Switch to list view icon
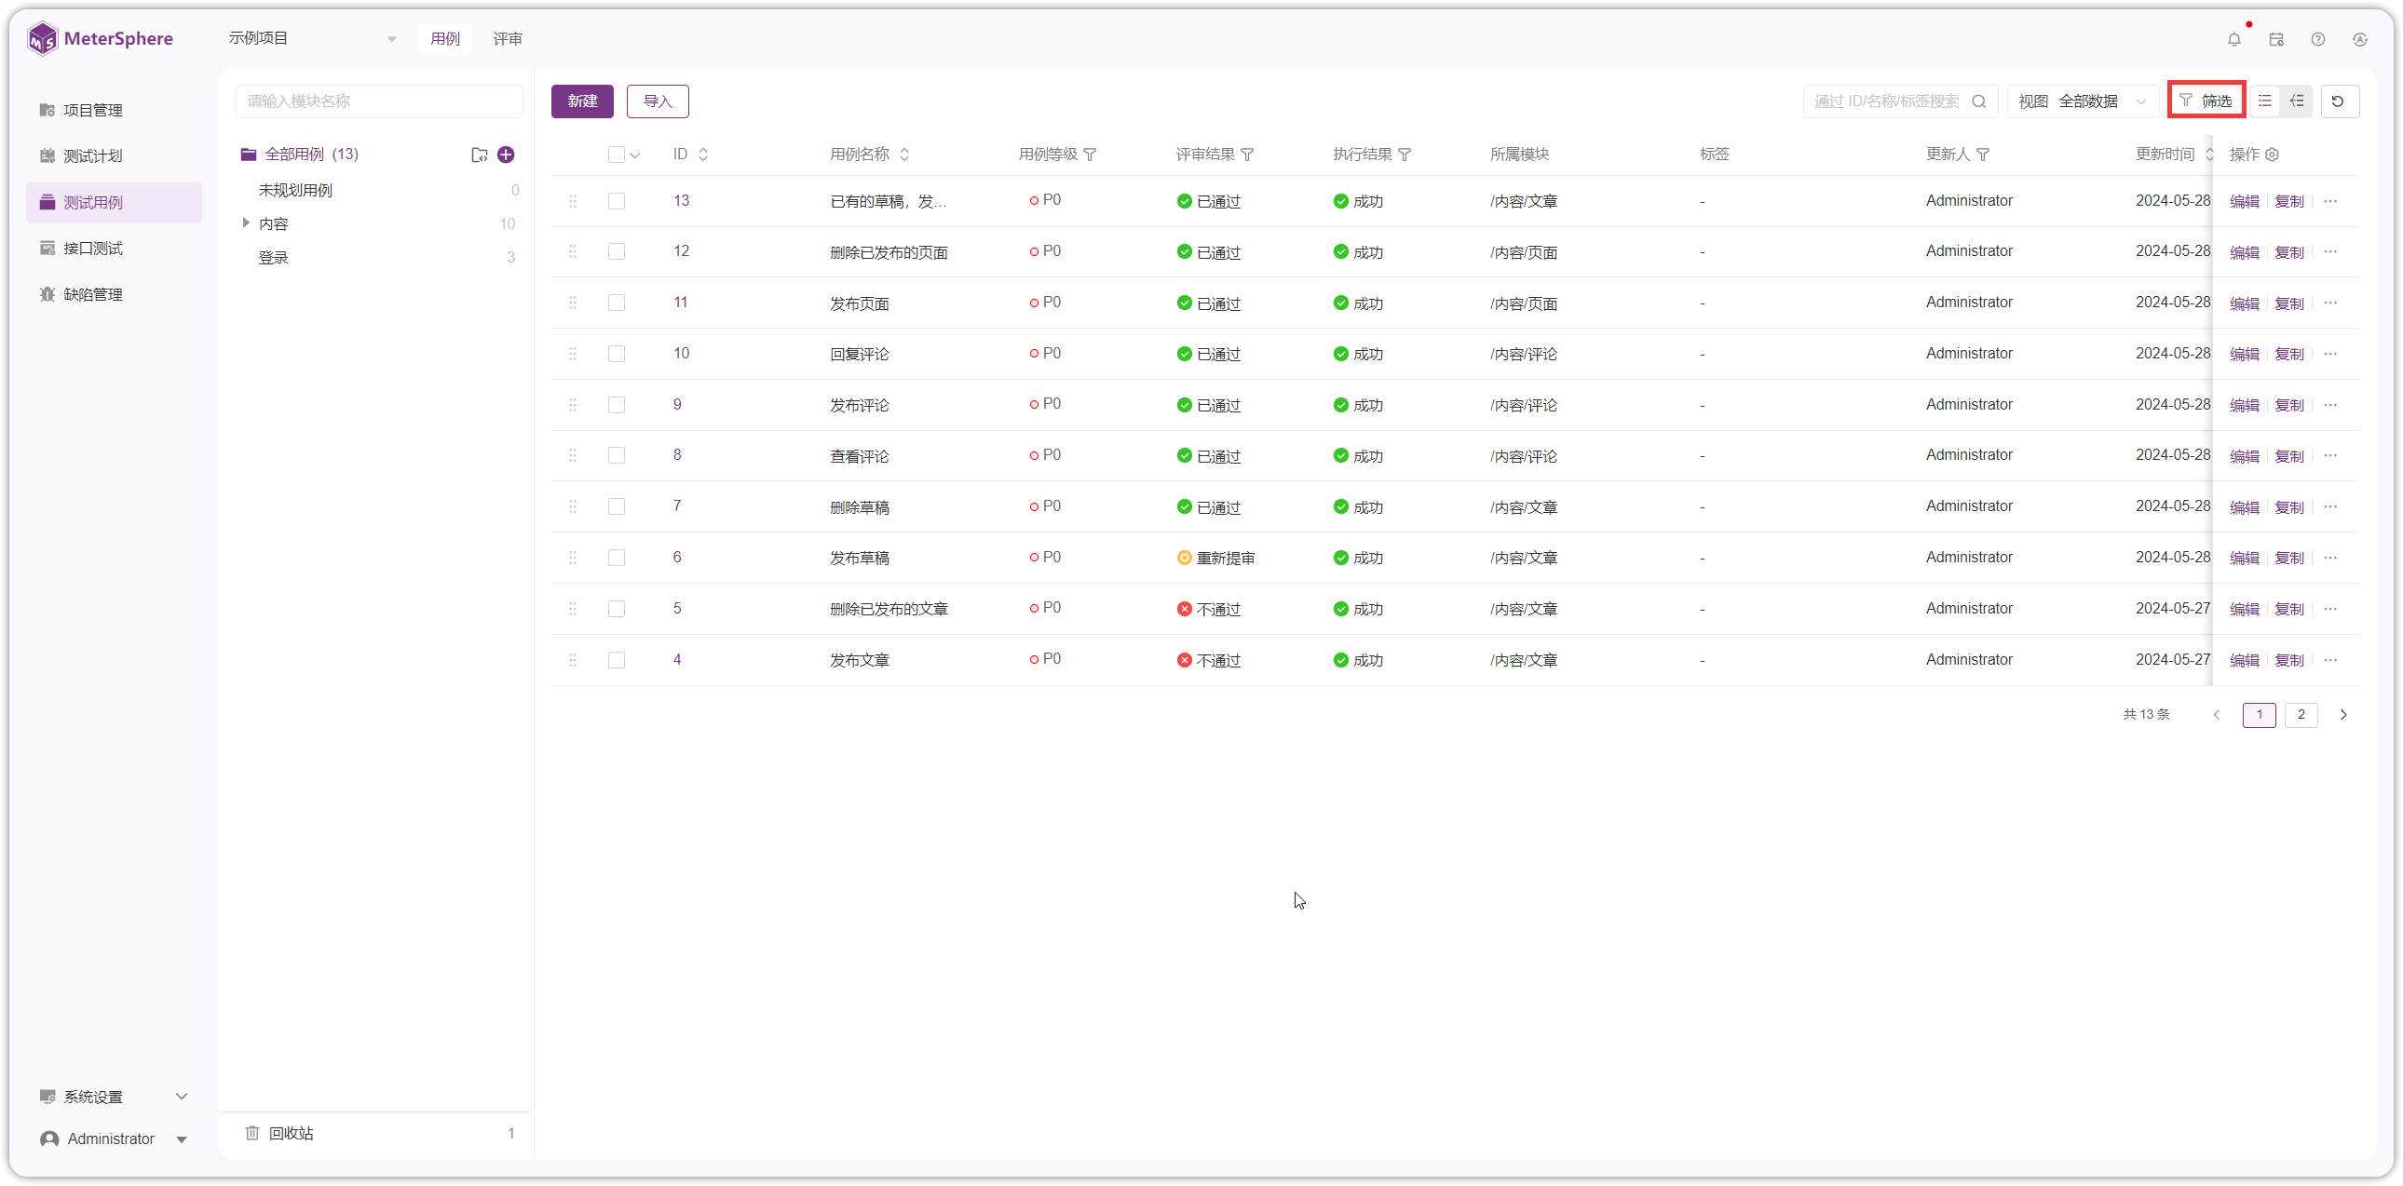 coord(2265,101)
